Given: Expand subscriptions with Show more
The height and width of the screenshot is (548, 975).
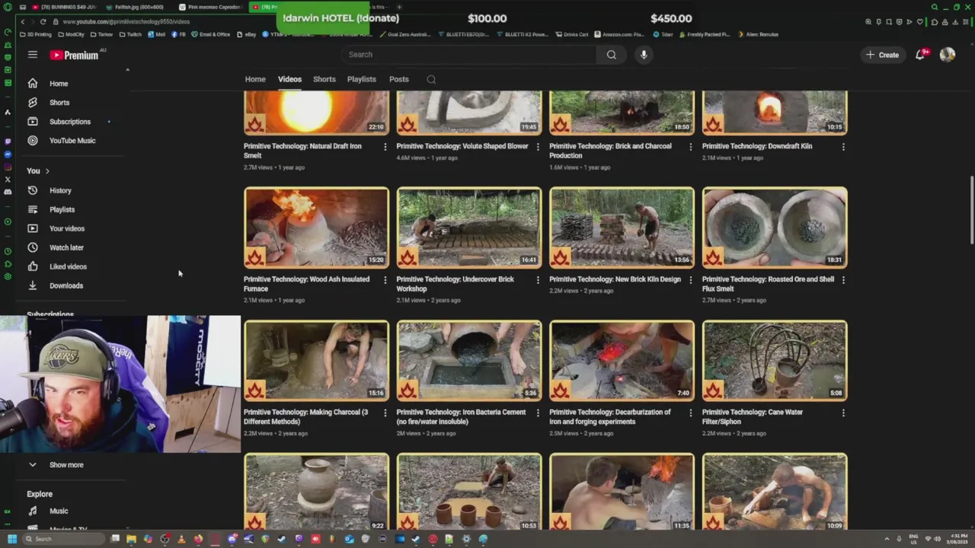Looking at the screenshot, I should tap(66, 465).
